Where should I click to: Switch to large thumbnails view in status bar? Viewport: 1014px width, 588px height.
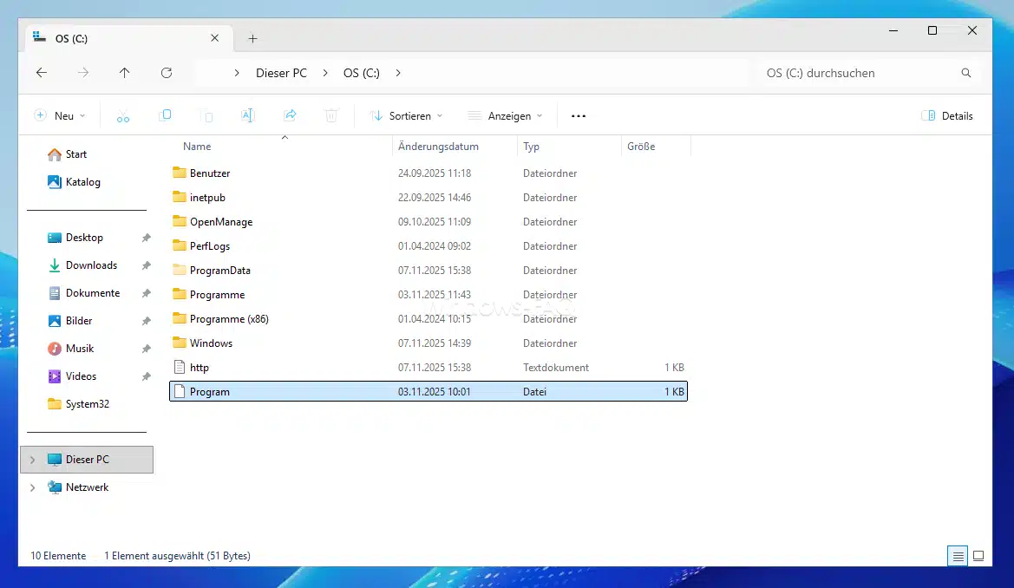978,556
